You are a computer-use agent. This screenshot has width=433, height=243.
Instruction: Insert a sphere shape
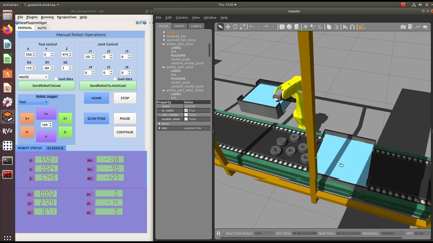click(289, 27)
